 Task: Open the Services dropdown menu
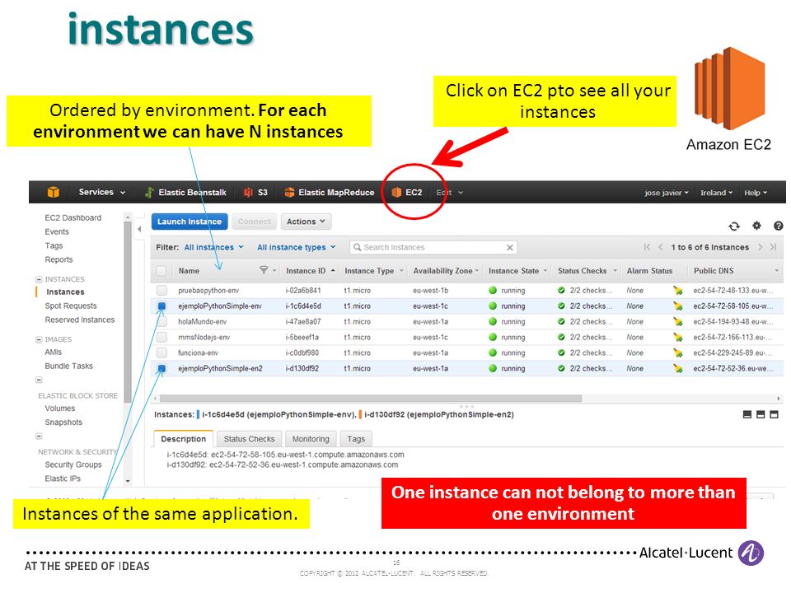tap(101, 192)
